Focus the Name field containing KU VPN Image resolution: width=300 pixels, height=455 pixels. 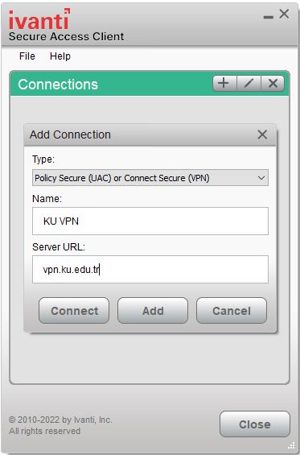pos(150,221)
